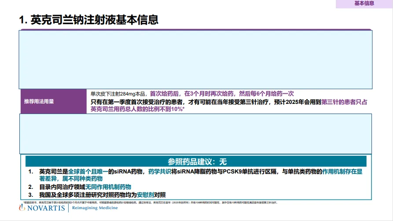The image size is (393, 221).
Task: Select the 比例不到10% text line
Action: (137, 109)
